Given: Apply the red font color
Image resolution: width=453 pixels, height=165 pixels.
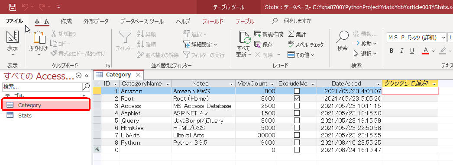Looking at the screenshot, I should click(426, 51).
